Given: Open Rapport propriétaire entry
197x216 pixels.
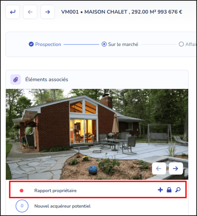Looking at the screenshot, I should [x=55, y=191].
